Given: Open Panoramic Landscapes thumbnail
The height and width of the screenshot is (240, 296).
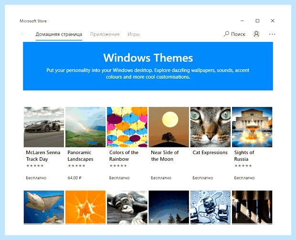Looking at the screenshot, I should pos(85,127).
